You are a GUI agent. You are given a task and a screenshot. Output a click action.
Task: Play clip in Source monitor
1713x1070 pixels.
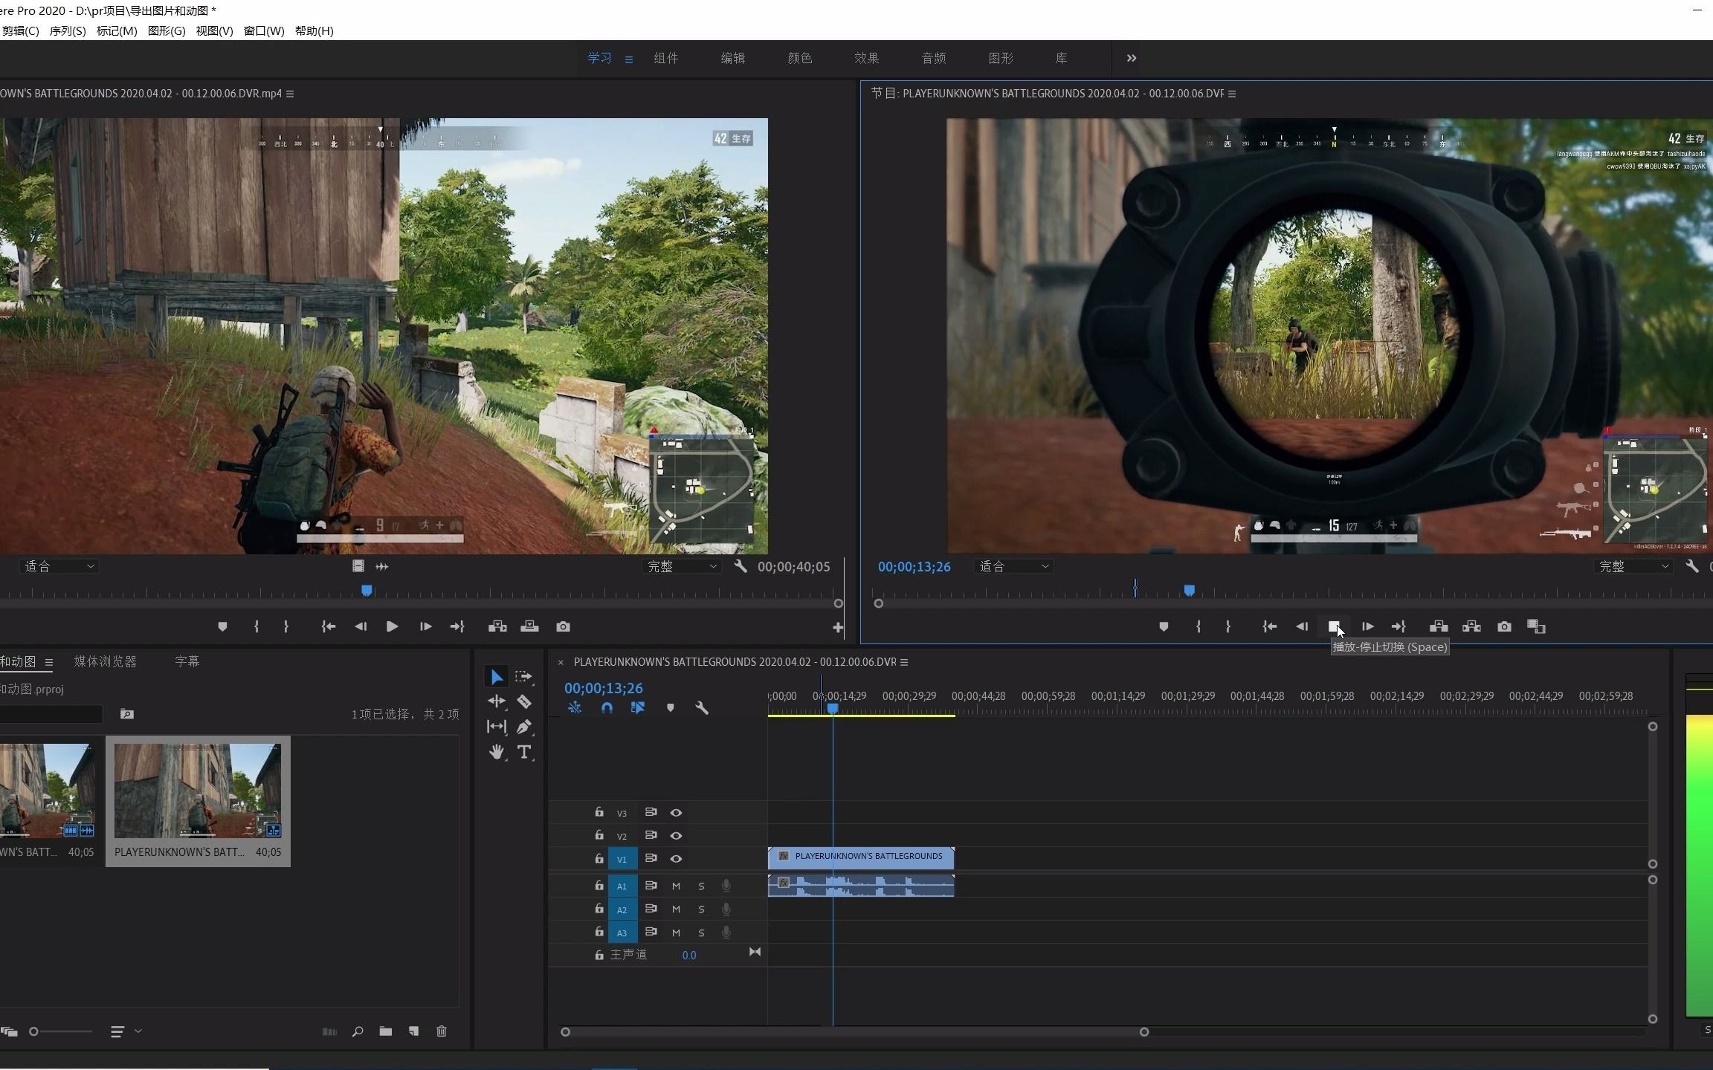[392, 626]
